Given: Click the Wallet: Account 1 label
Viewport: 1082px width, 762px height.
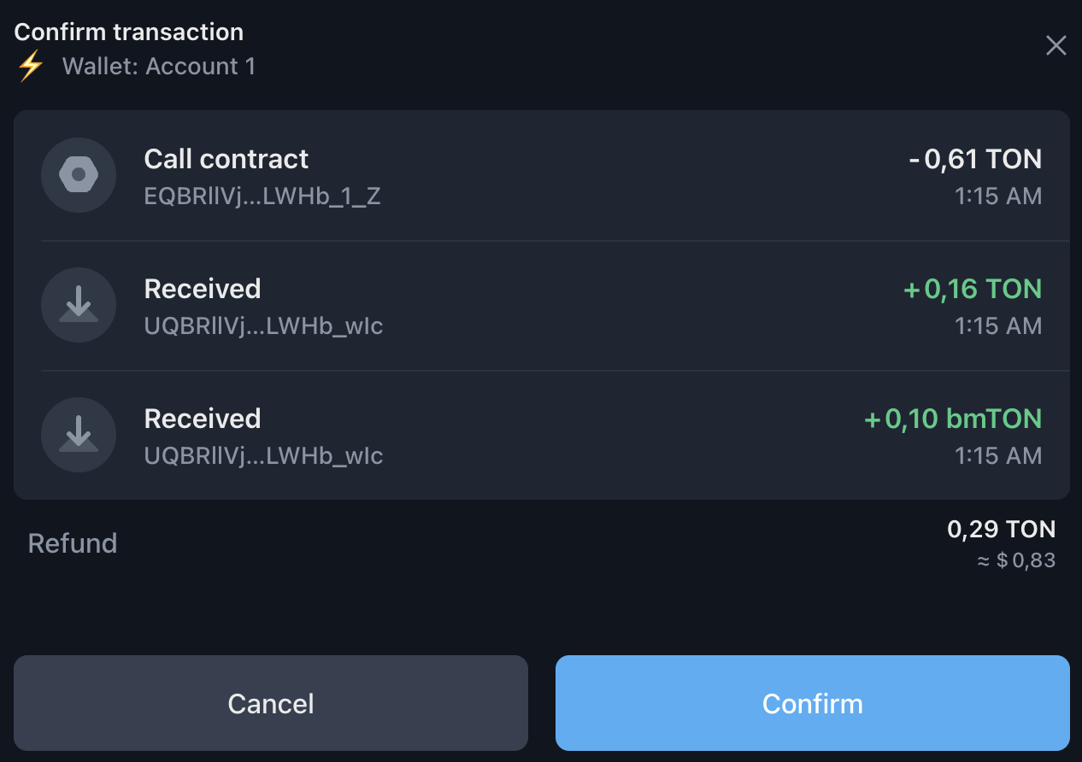Looking at the screenshot, I should (x=158, y=66).
